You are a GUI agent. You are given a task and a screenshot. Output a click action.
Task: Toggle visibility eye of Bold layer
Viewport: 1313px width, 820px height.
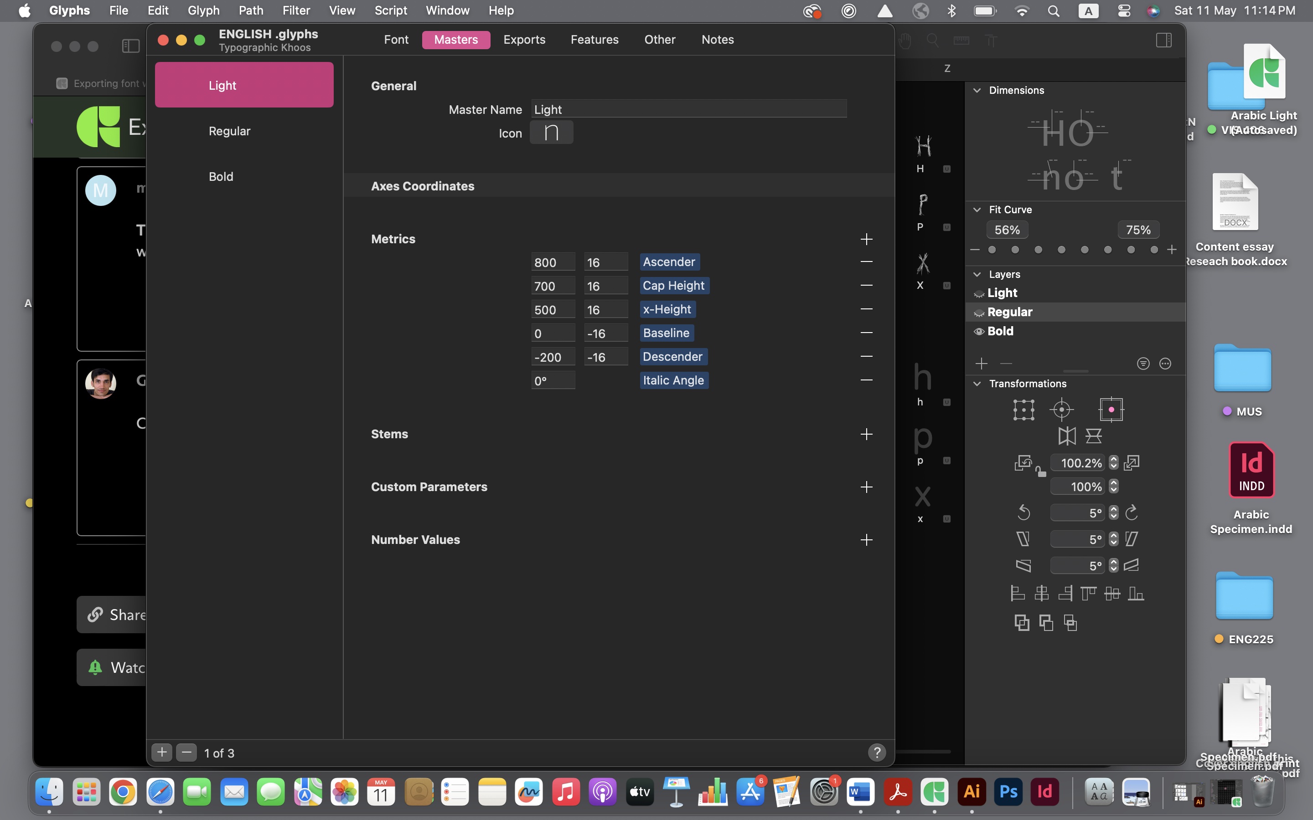click(979, 331)
